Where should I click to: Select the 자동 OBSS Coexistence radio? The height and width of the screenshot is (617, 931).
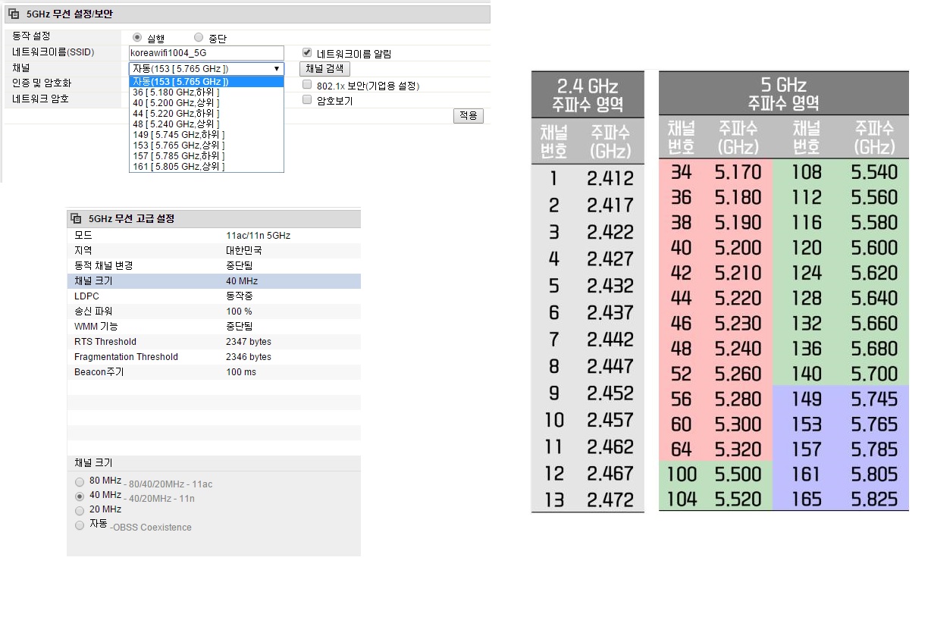[80, 525]
